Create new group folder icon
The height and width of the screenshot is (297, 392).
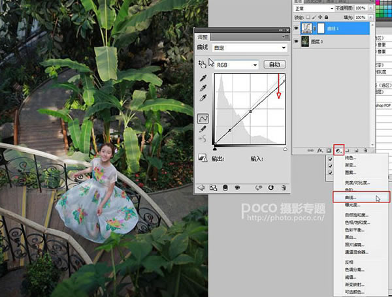[348, 151]
